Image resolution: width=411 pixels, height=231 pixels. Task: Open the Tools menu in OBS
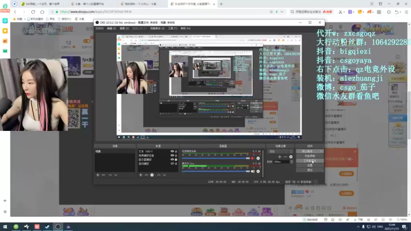click(173, 28)
